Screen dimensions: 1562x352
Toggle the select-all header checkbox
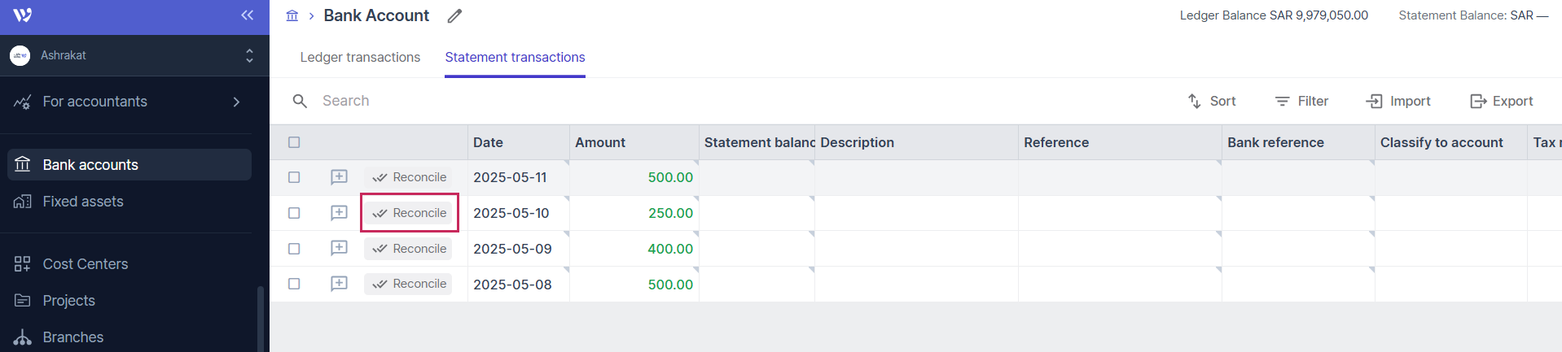[294, 142]
